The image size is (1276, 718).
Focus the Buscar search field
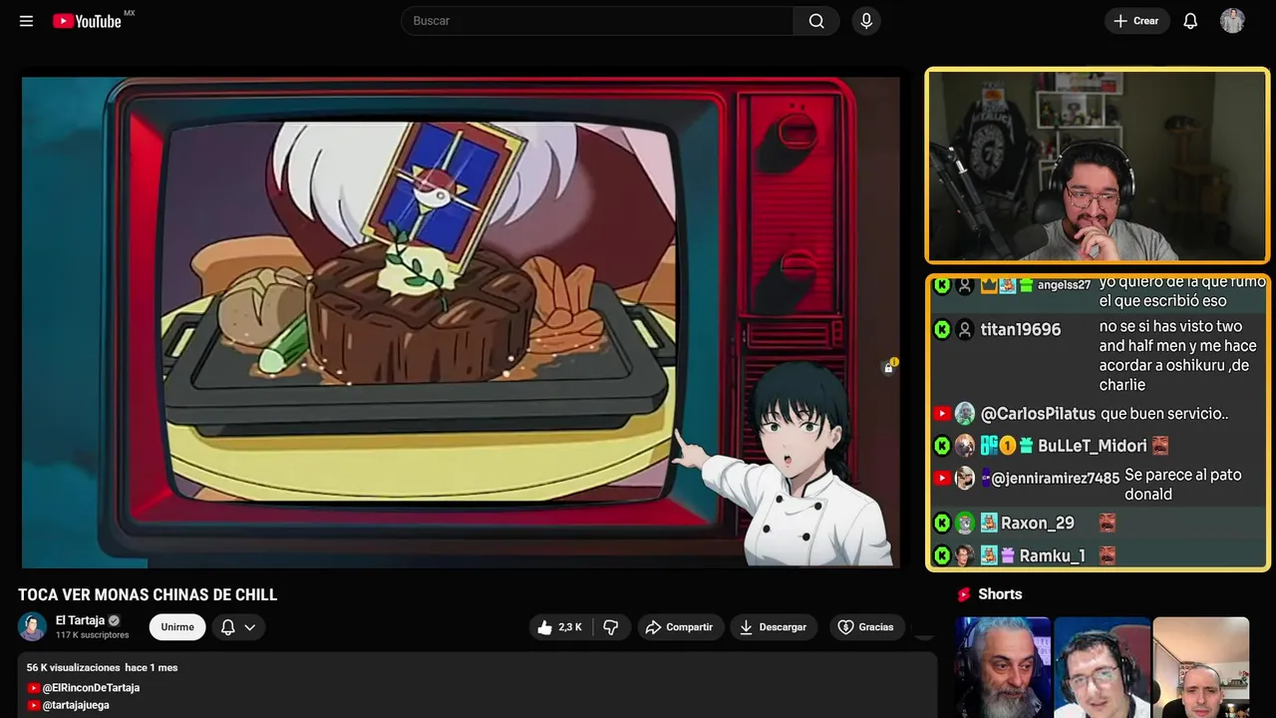tap(597, 21)
